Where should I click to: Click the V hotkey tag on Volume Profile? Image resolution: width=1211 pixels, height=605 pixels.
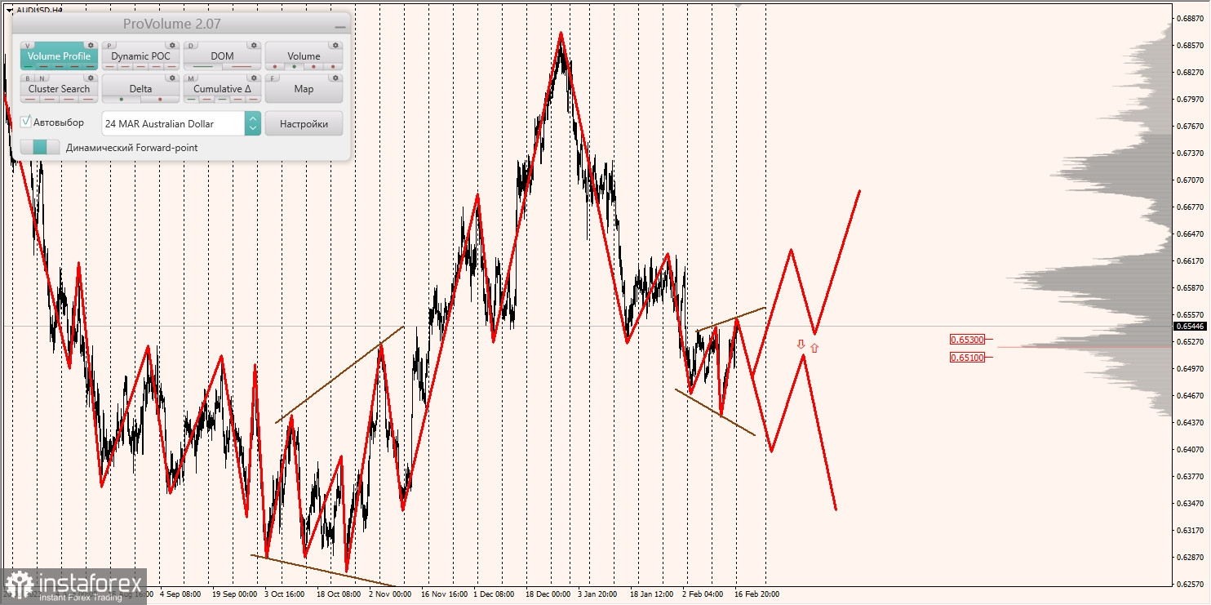pyautogui.click(x=29, y=46)
